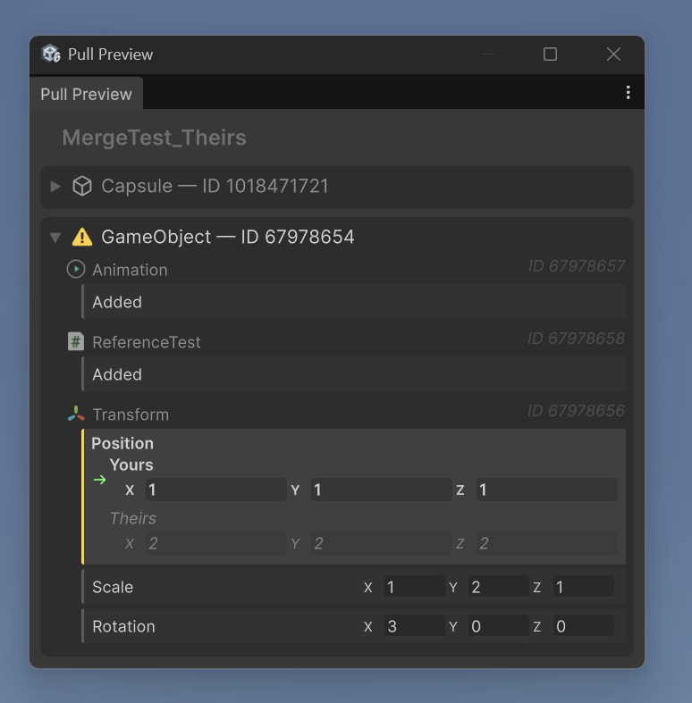
Task: Click the Animation component label
Action: (131, 270)
